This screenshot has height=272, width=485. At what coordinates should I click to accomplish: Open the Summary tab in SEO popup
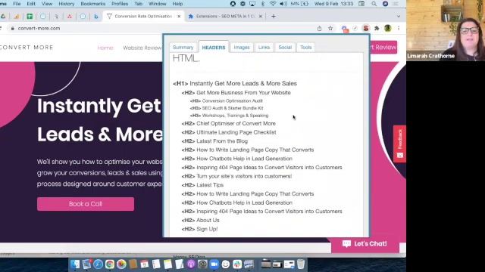point(183,47)
